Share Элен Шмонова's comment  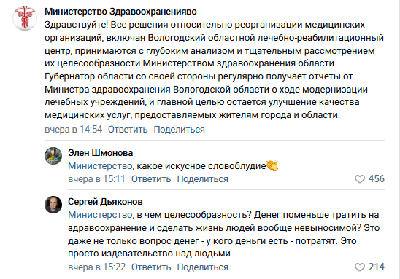202,179
